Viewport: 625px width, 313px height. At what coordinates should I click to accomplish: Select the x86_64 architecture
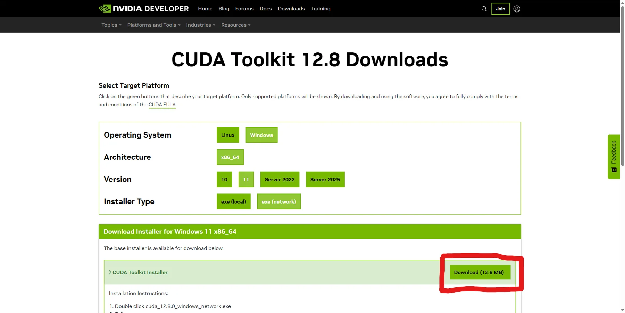tap(230, 157)
